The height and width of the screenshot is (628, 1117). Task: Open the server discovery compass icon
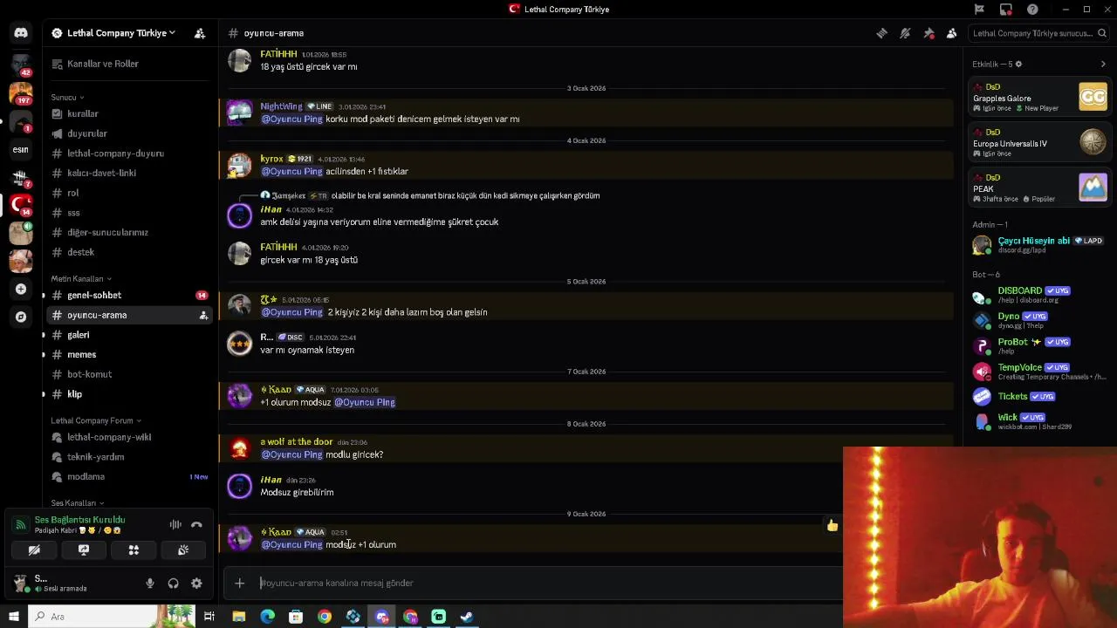click(x=21, y=317)
